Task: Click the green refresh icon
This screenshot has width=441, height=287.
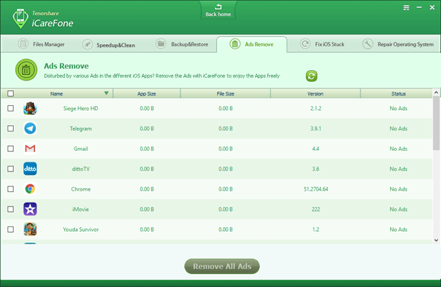Action: click(x=311, y=76)
